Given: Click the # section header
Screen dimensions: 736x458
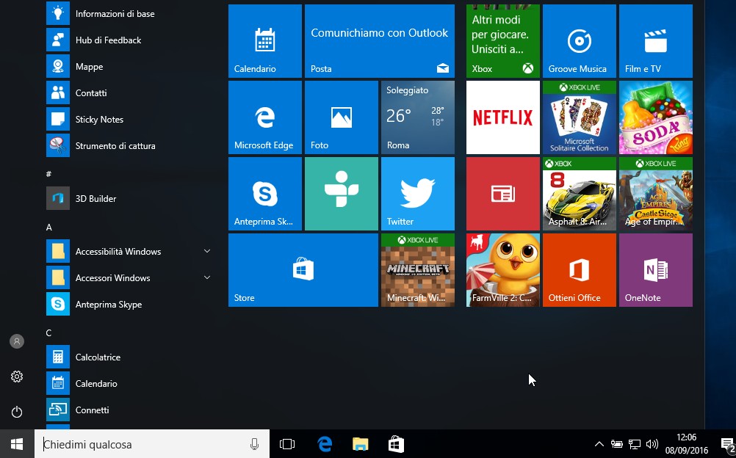Looking at the screenshot, I should click(x=48, y=174).
